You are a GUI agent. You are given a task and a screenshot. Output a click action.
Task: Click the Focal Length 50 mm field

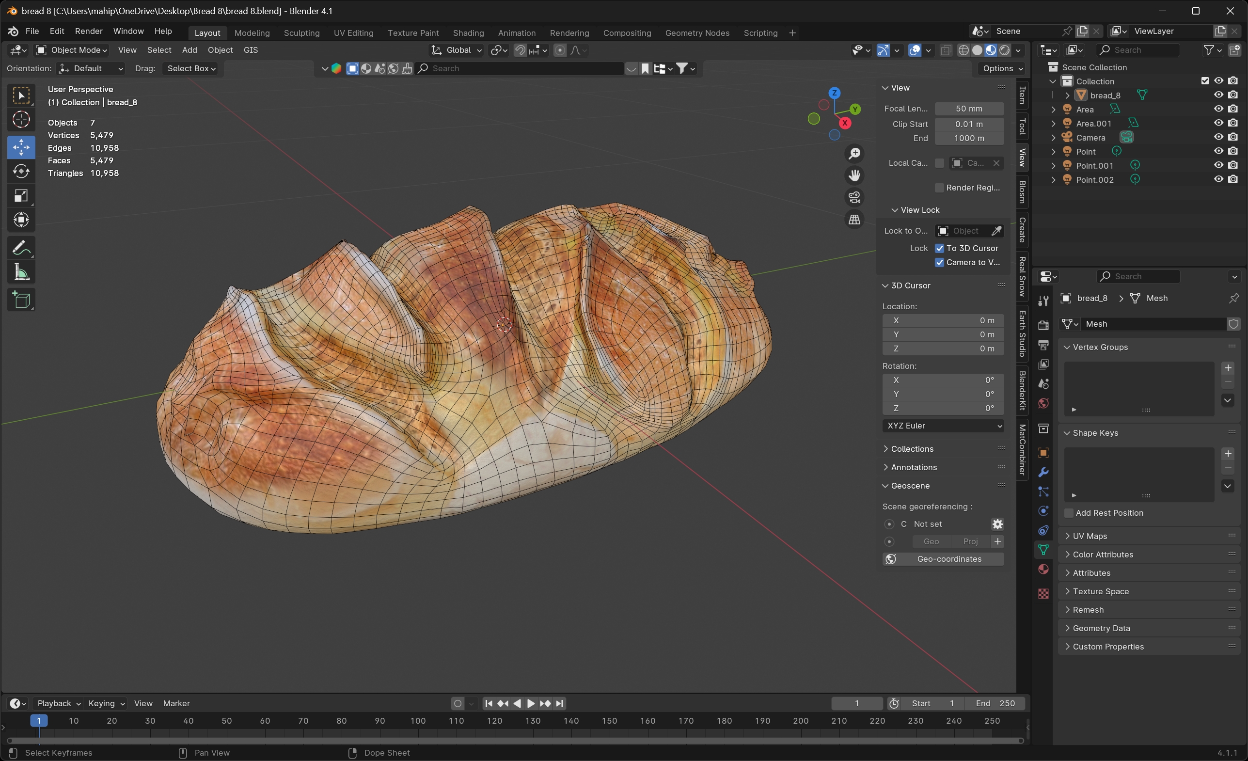[x=968, y=109]
